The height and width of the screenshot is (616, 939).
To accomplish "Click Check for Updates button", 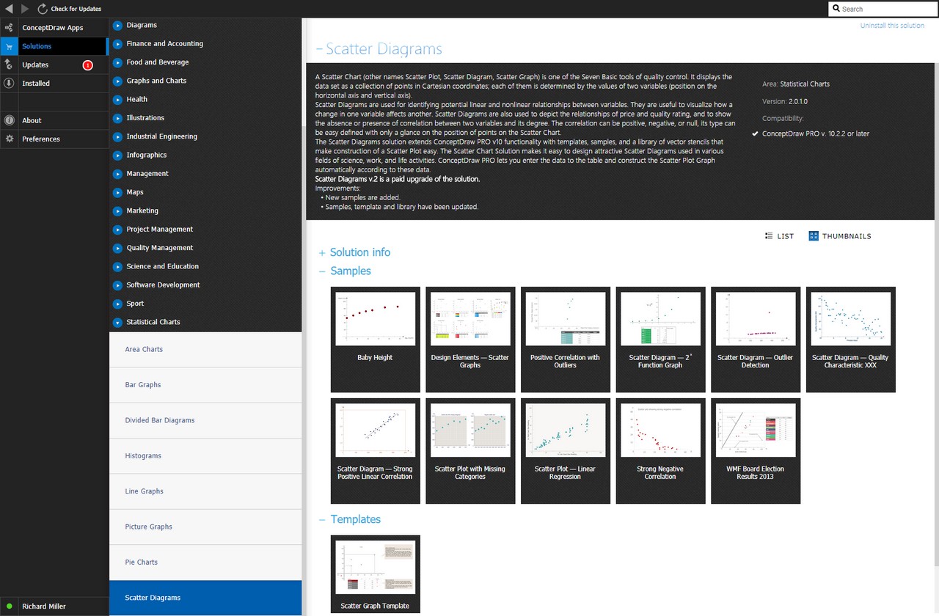I will [70, 9].
